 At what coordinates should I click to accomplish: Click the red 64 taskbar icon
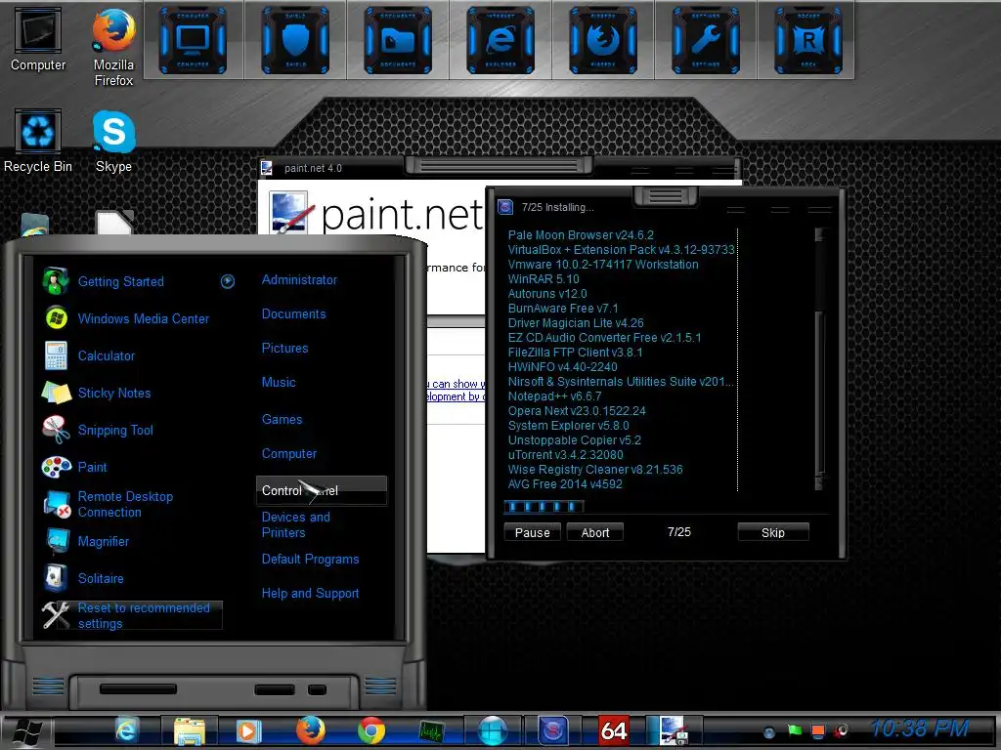pyautogui.click(x=614, y=730)
